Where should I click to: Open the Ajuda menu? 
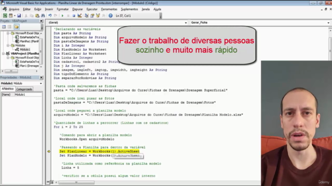click(x=157, y=9)
